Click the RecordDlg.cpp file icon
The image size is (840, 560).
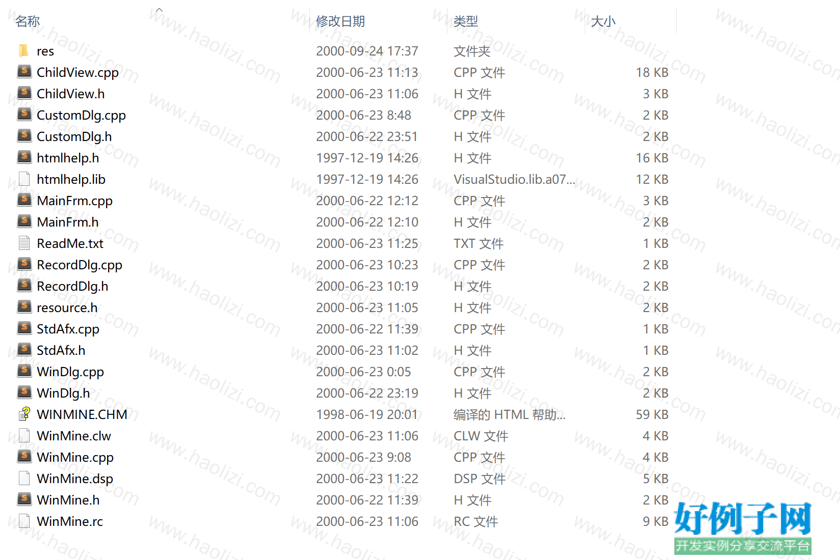24,264
